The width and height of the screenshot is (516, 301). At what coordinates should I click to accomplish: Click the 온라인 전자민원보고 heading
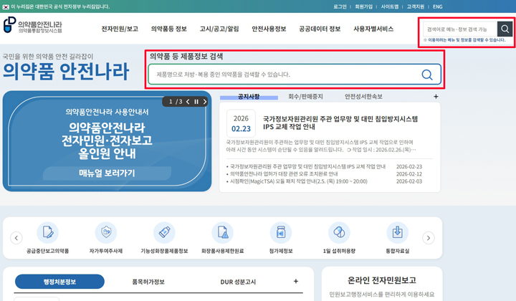point(382,280)
